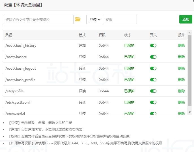Click the green 添加 button
Screen dimensions: 194x152
click(186, 19)
